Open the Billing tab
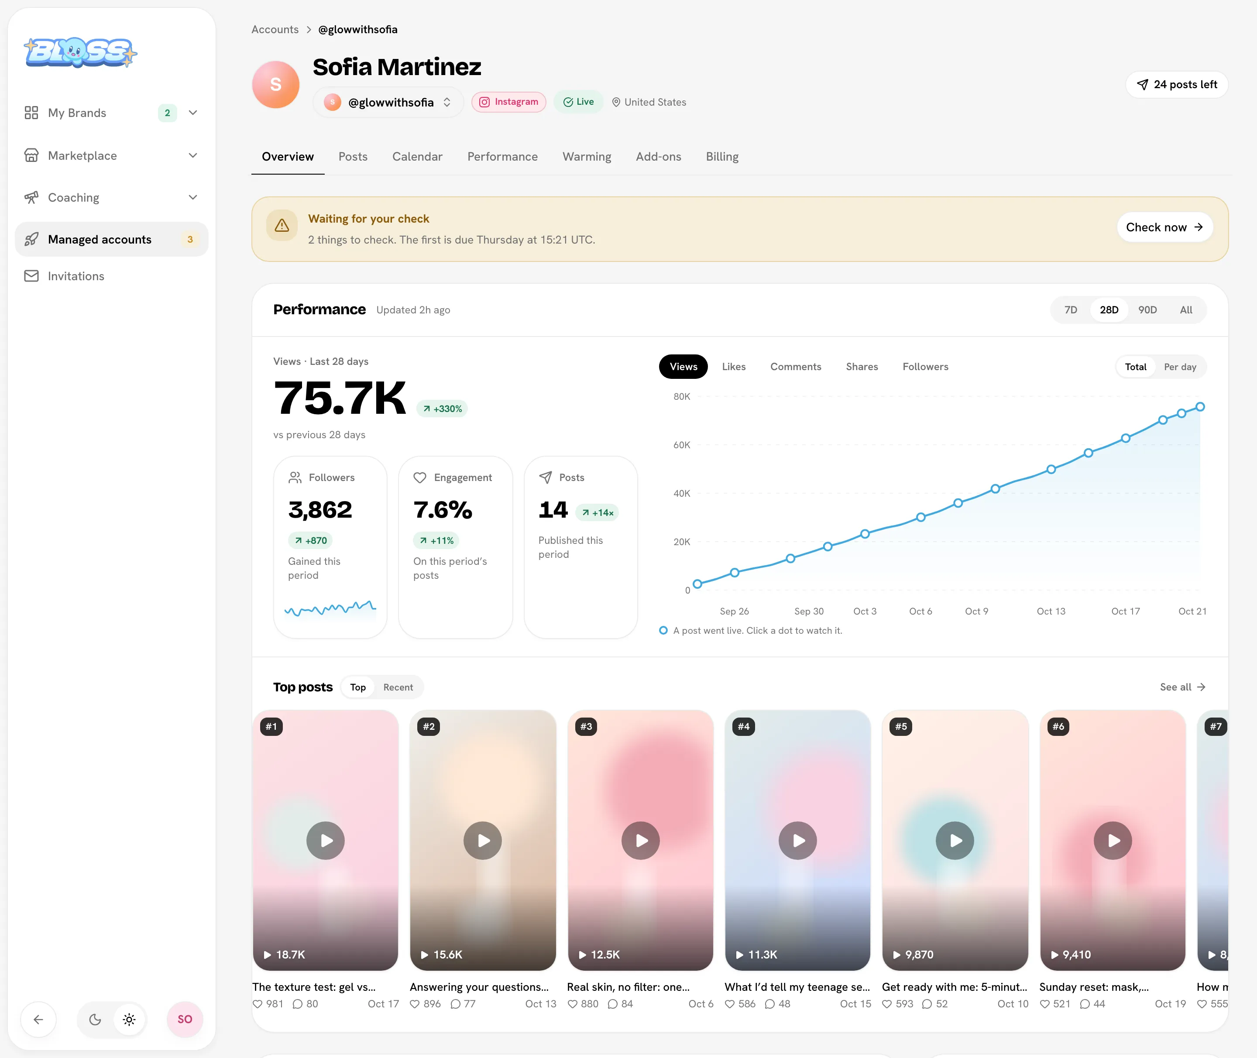Viewport: 1257px width, 1058px height. coord(722,157)
